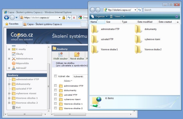Open dokumenty folder in FTP Explorer window
The image size is (183, 119).
(146, 29)
